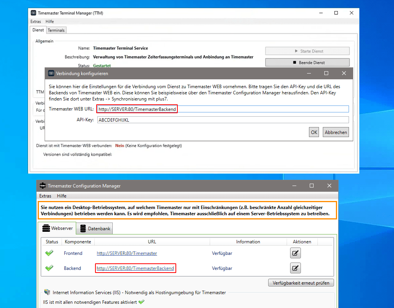Image resolution: width=394 pixels, height=308 pixels.
Task: Click Abbrechen to cancel the dialog
Action: click(x=336, y=132)
